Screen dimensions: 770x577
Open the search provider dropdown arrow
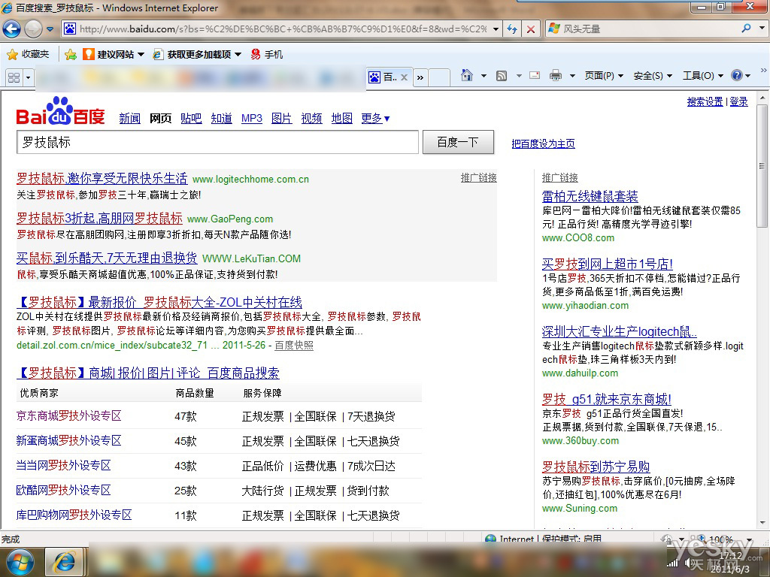pos(762,29)
